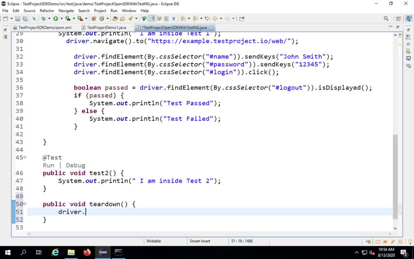Click the Run code lens above test2
The image size is (414, 259).
tap(48, 165)
